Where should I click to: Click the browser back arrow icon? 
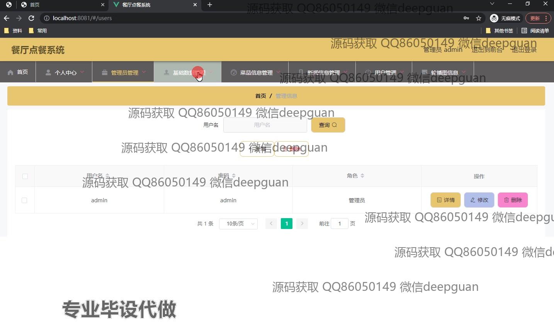pos(7,18)
